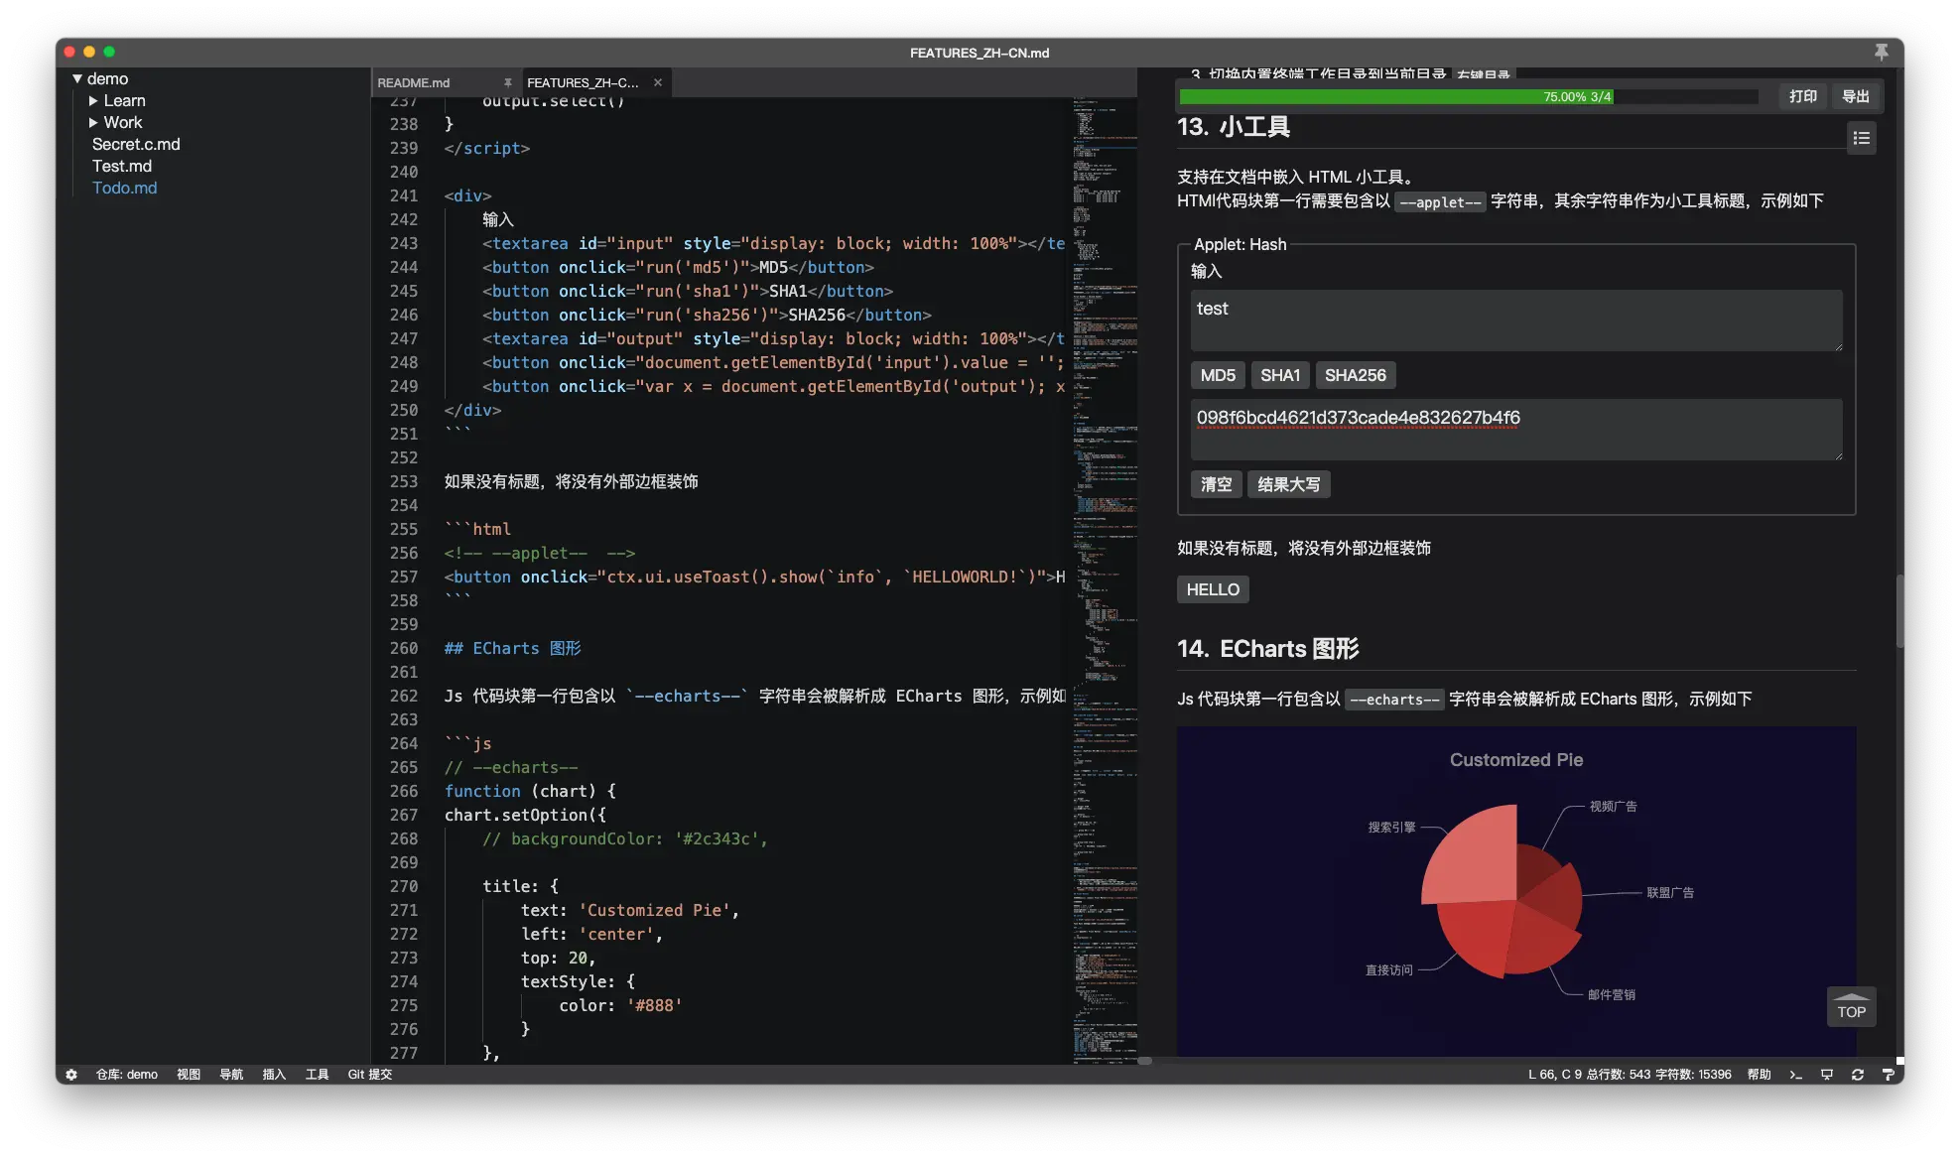Open Test.md in the file tree
This screenshot has height=1158, width=1960.
pyautogui.click(x=122, y=166)
